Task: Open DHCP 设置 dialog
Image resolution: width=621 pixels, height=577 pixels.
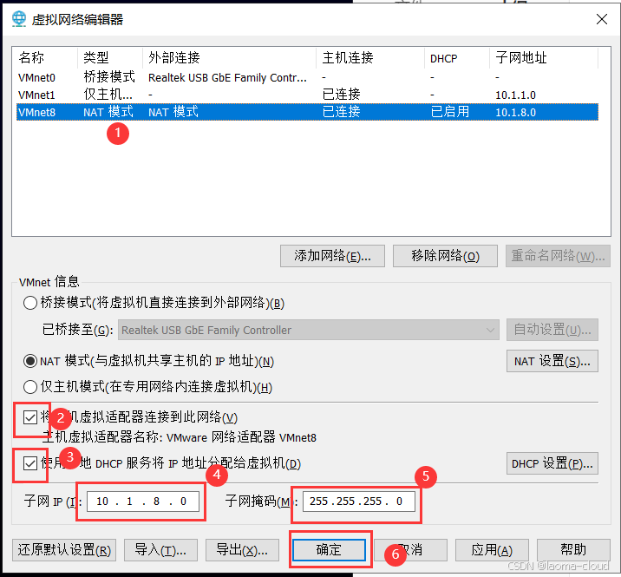Action: pos(552,463)
